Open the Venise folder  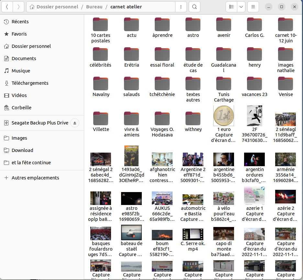pyautogui.click(x=286, y=84)
